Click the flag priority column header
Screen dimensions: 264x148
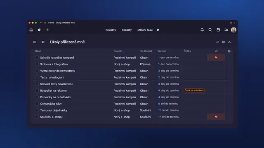216,51
